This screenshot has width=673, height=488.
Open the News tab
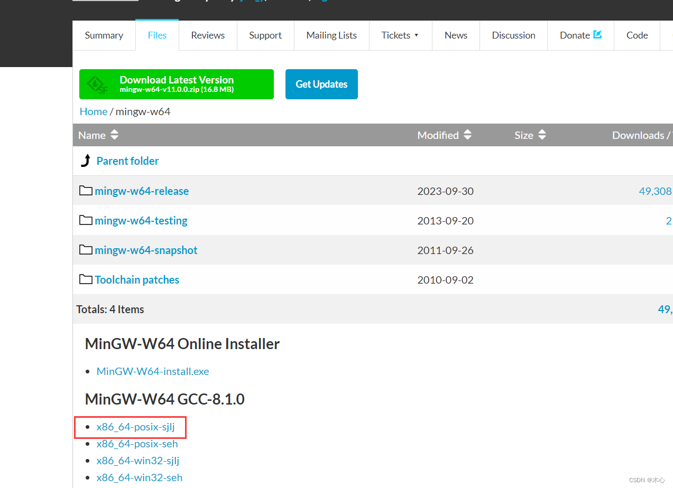click(456, 35)
